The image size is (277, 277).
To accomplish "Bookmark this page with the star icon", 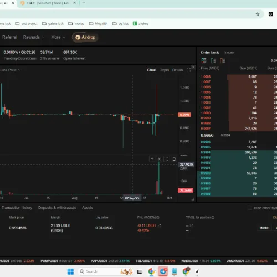I will tap(258, 14).
